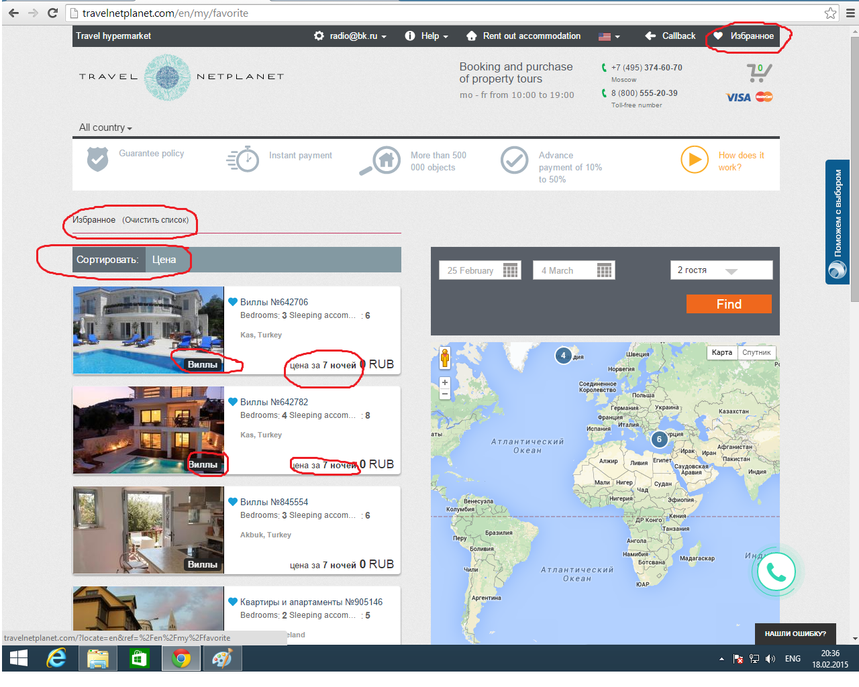Open the check-in date calendar icon

point(511,270)
